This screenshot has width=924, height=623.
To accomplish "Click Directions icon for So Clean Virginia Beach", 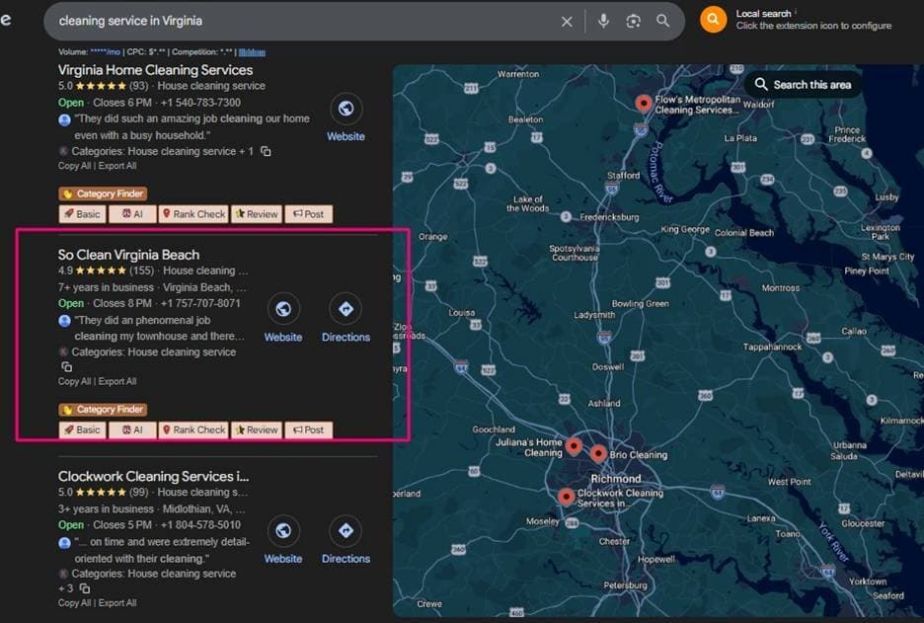I will [x=346, y=310].
